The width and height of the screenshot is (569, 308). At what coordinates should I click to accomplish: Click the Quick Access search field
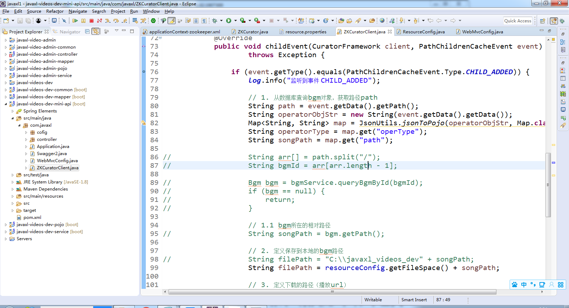point(518,21)
